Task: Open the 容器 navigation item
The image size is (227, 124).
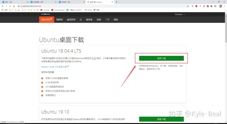Action: point(99,20)
